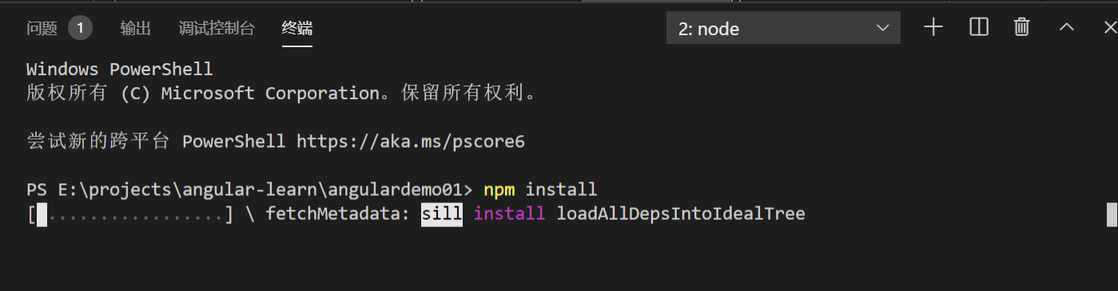Kill terminal using the trash icon

(1021, 27)
